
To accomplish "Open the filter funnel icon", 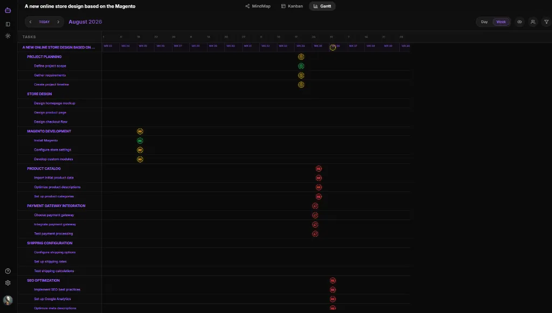I will [x=547, y=22].
